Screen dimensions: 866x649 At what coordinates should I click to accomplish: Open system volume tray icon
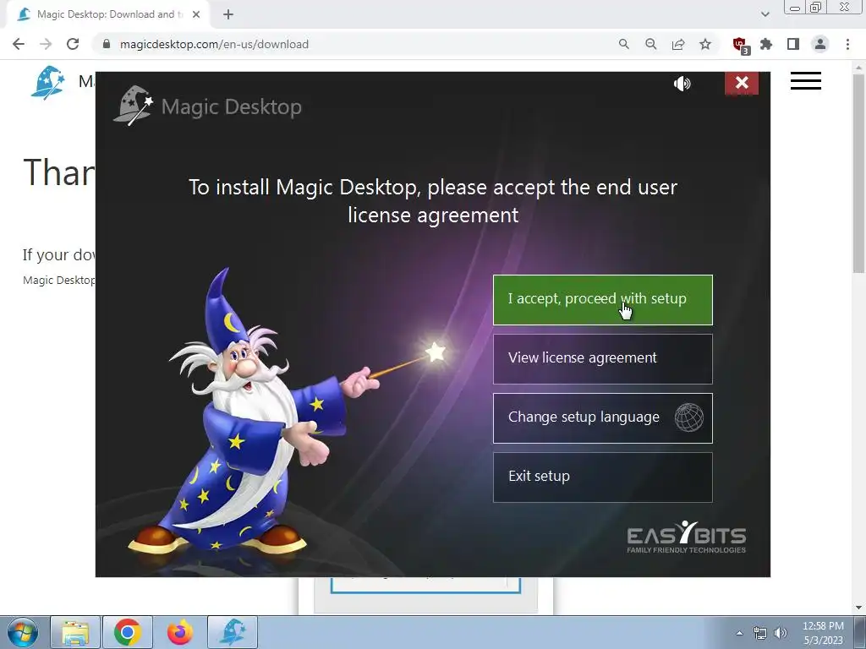click(x=781, y=633)
